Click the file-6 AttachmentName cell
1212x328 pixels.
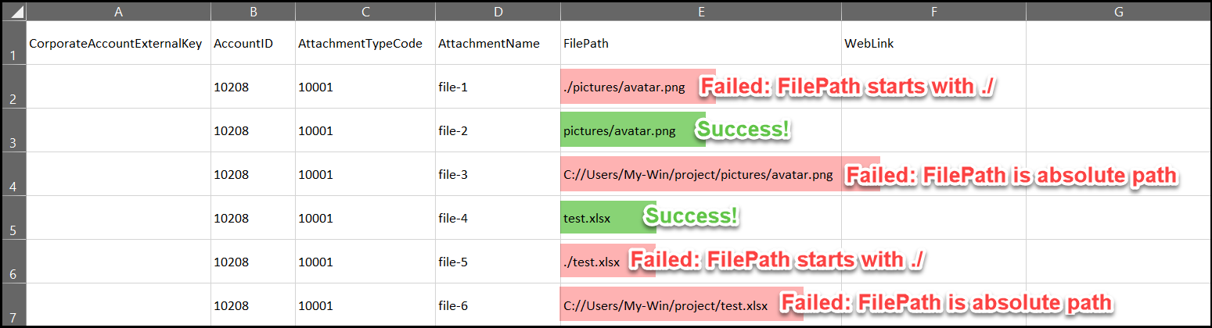(498, 305)
